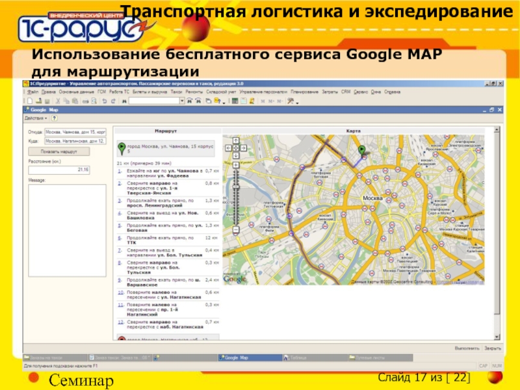
Task: Click the Open file toolbar icon
Action: (38, 101)
